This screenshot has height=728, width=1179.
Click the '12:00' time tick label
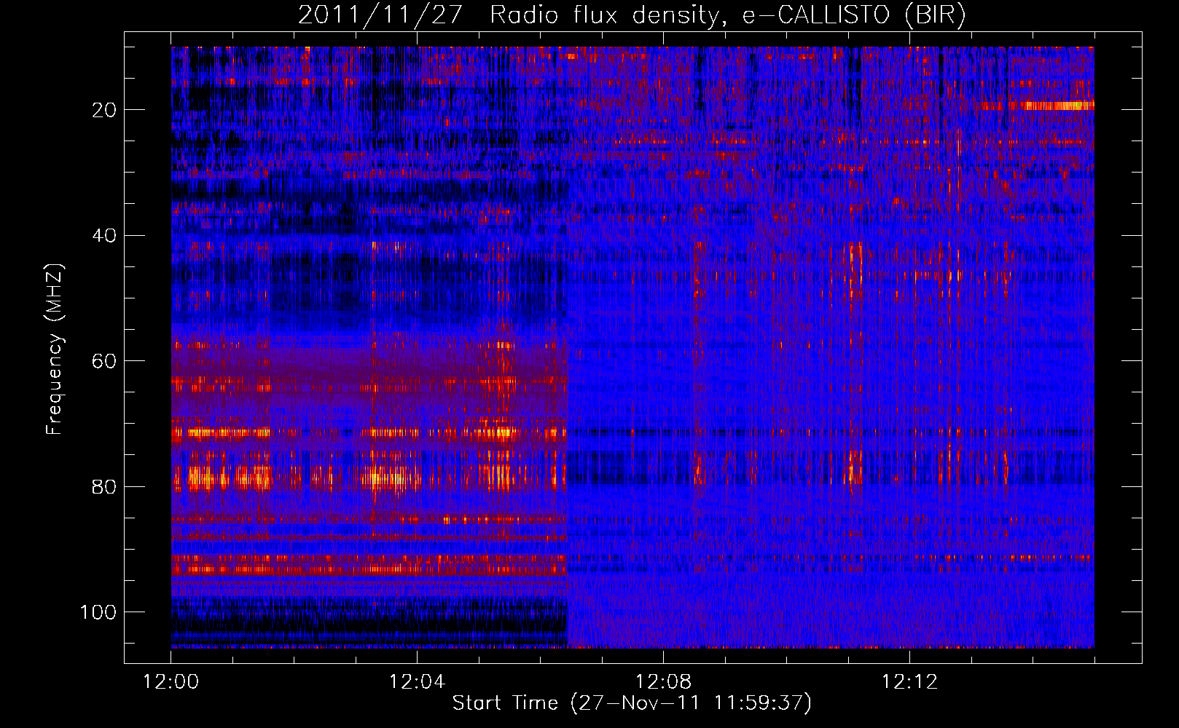click(x=171, y=682)
